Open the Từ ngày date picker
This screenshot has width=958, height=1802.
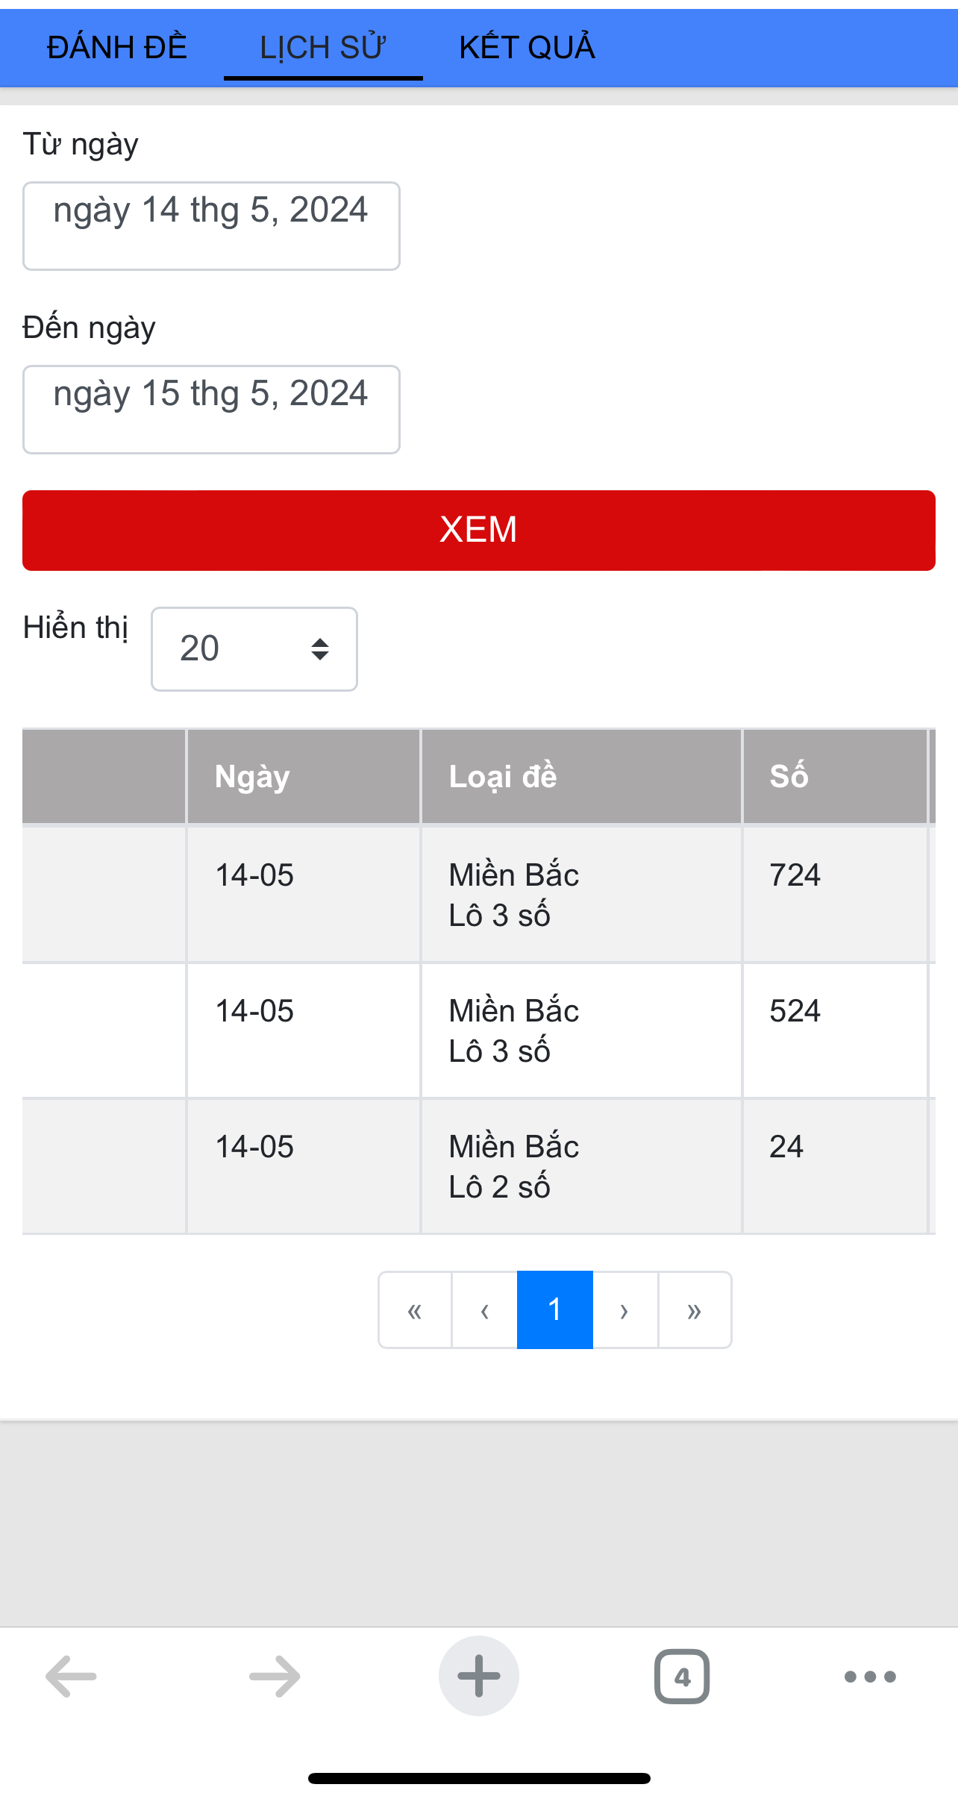211,225
